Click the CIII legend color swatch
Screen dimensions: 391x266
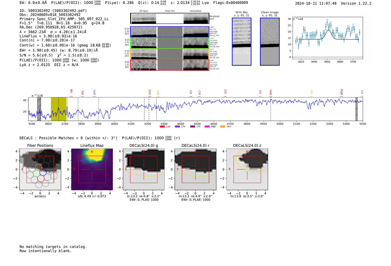tap(193, 127)
